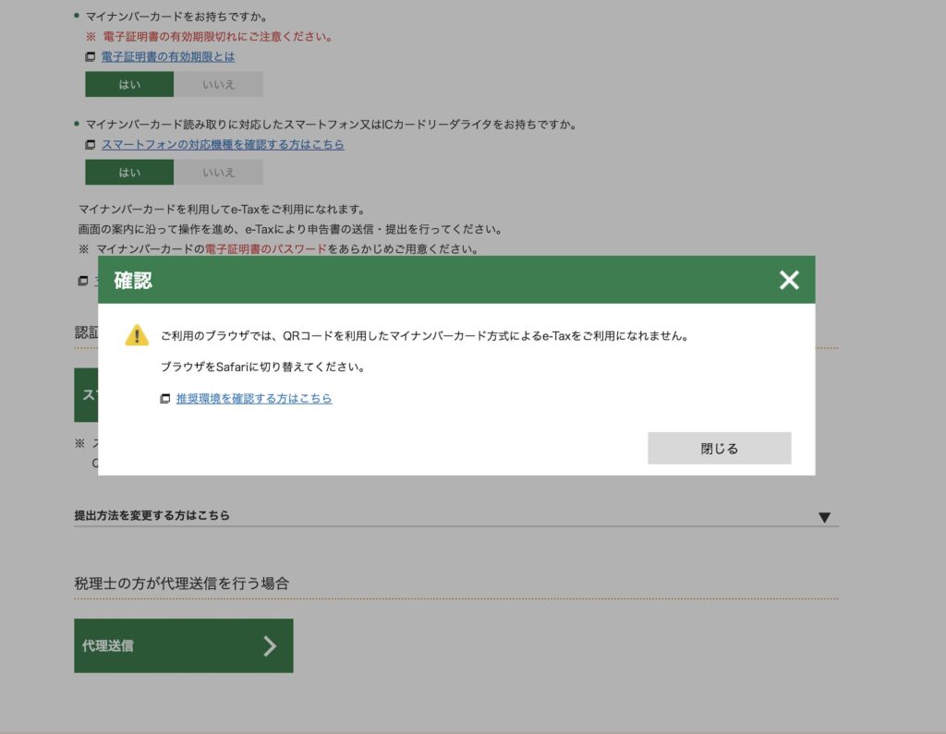Click the yellow warning triangle icon
946x734 pixels.
[137, 335]
